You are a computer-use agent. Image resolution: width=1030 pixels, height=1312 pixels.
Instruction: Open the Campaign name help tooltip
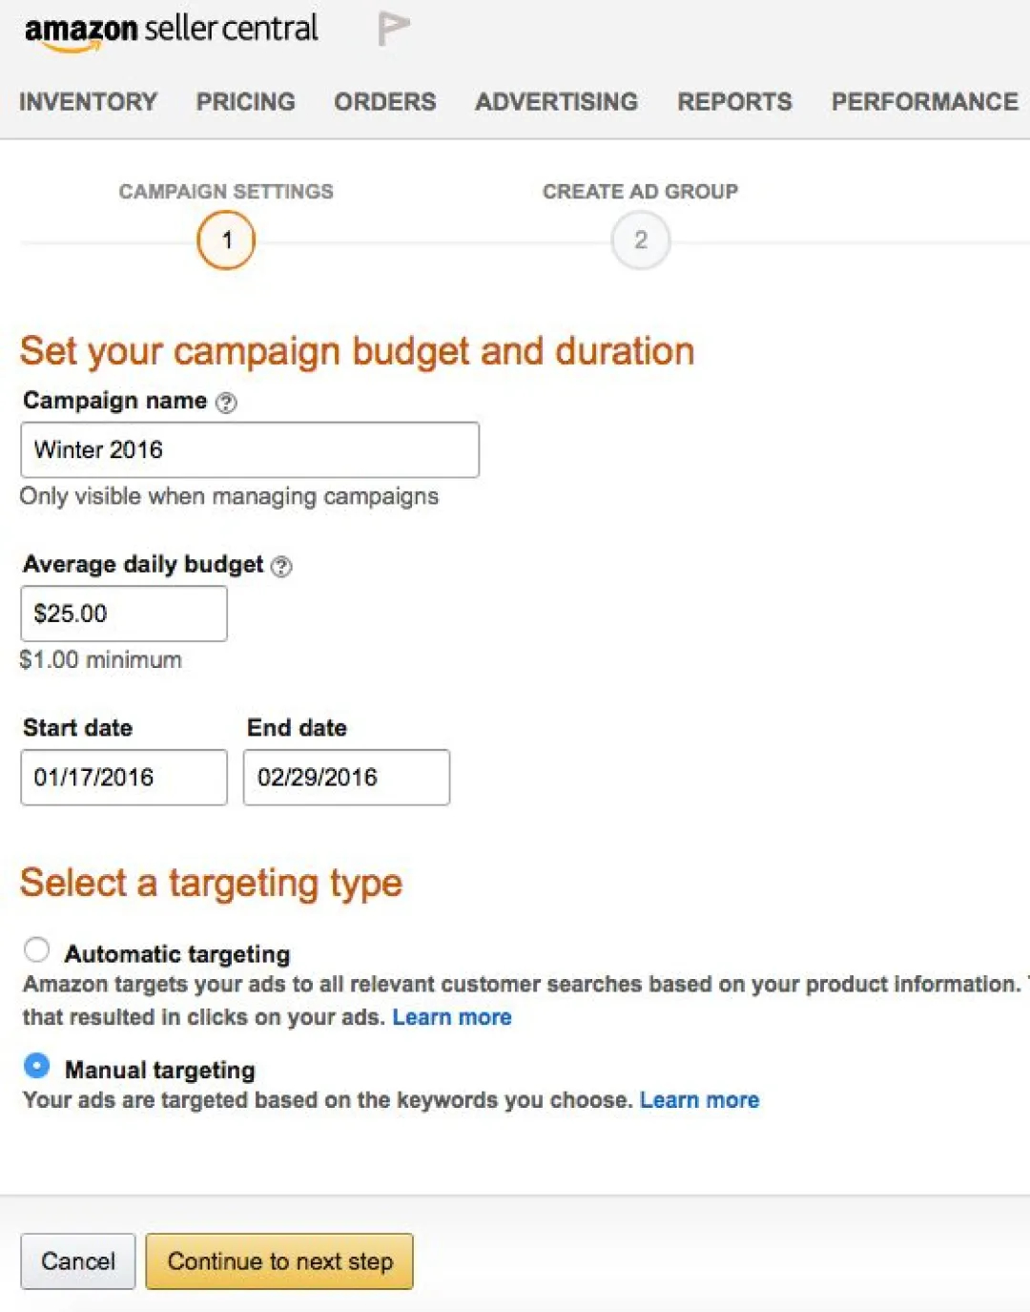click(x=226, y=403)
